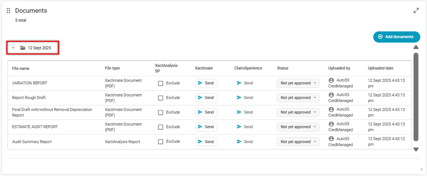Enable Exclude for Audit Summary Report

click(161, 142)
